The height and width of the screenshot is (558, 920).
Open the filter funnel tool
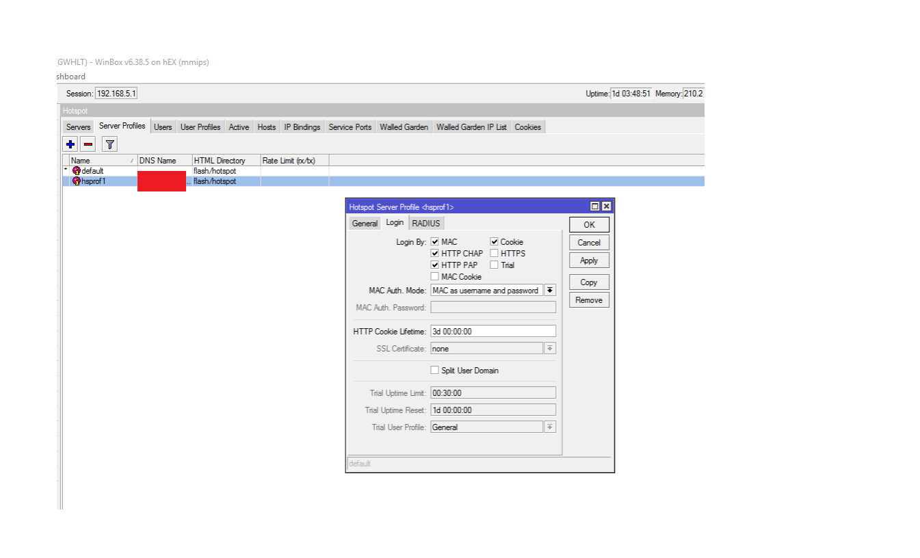109,144
